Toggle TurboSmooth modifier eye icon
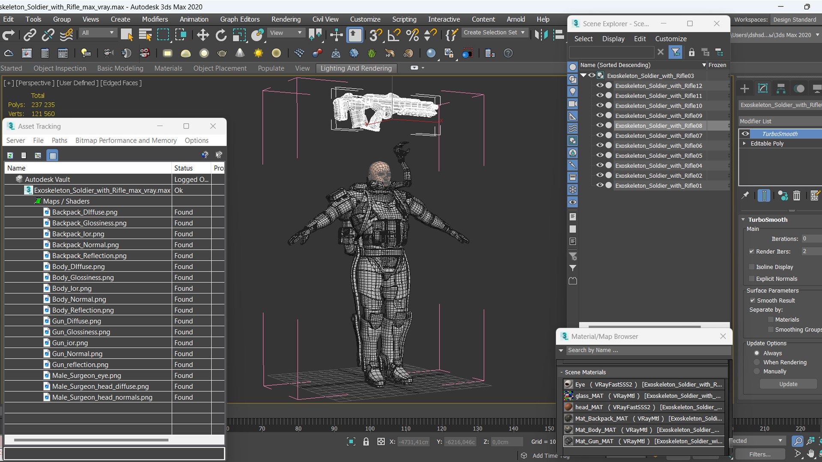The height and width of the screenshot is (462, 822). (745, 133)
